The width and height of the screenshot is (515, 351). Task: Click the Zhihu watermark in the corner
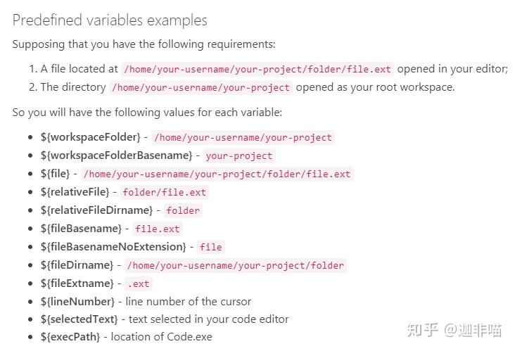(x=454, y=330)
